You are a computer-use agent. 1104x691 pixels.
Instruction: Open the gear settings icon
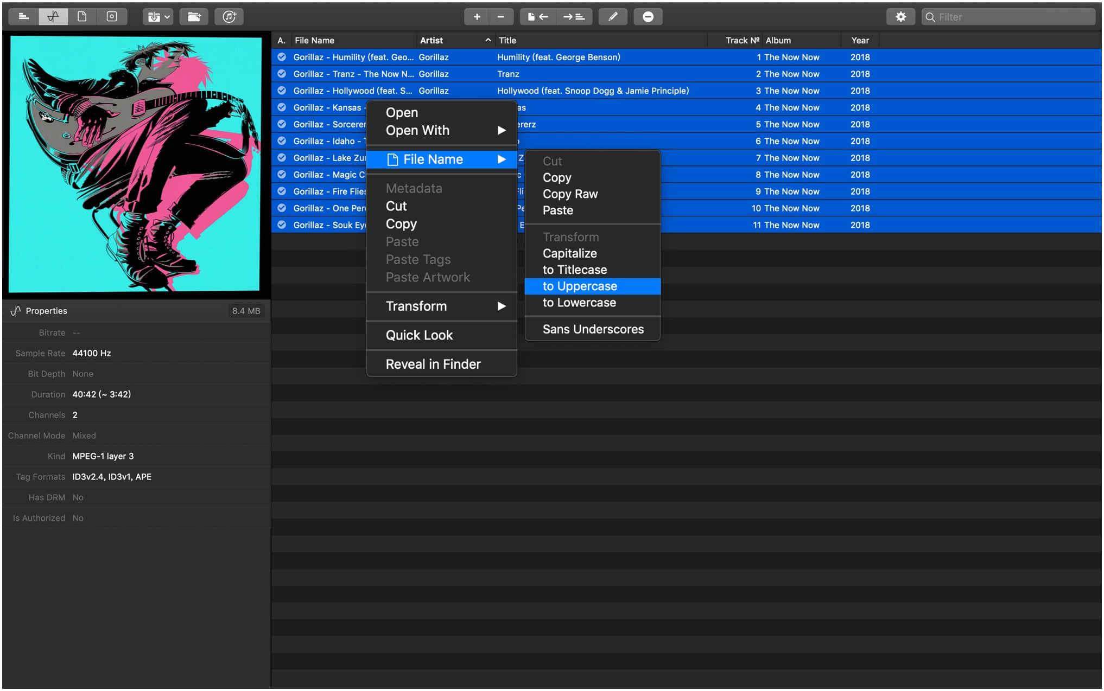coord(900,17)
